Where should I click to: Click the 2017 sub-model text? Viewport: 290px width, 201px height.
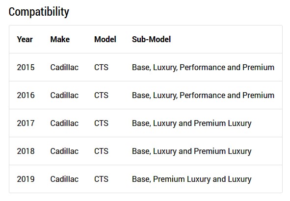[x=191, y=124]
